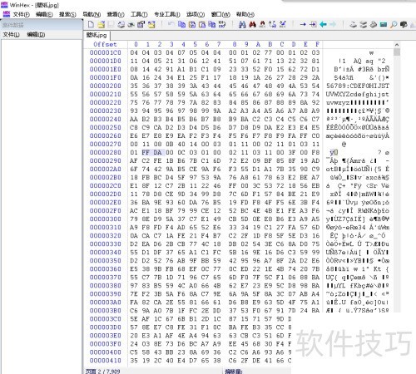The image size is (416, 374).
Task: Click offset label 00000410
Action: (x=106, y=361)
